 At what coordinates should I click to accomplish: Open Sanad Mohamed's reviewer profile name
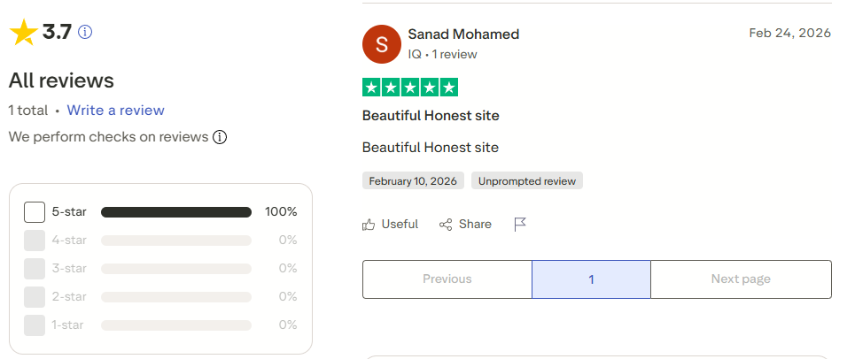click(x=463, y=34)
